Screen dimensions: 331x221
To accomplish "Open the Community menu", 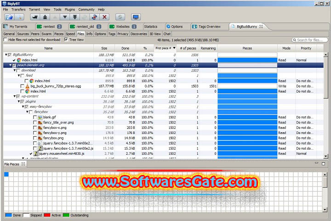I will 86,10.
